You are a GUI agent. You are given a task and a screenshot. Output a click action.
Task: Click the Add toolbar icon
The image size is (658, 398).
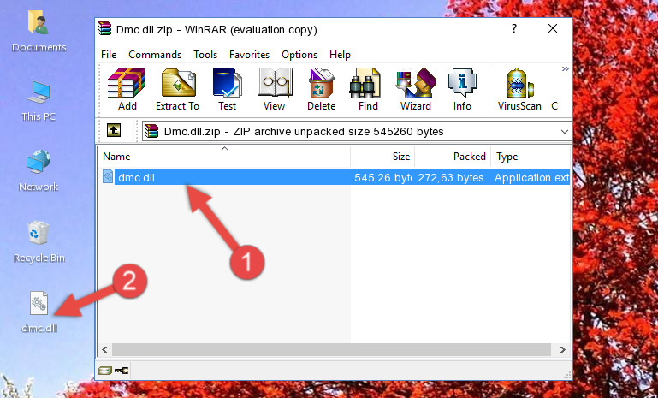[x=127, y=89]
